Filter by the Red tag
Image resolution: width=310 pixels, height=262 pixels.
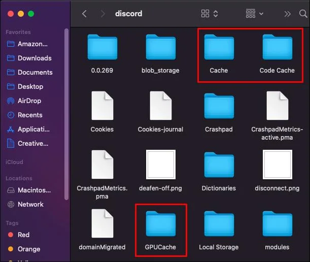click(x=19, y=235)
